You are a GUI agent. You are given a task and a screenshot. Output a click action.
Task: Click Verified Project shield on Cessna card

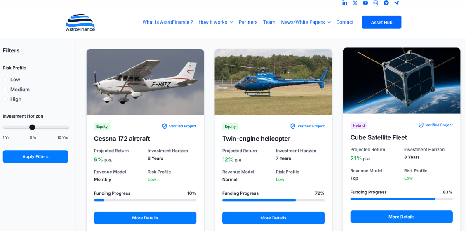pyautogui.click(x=165, y=126)
